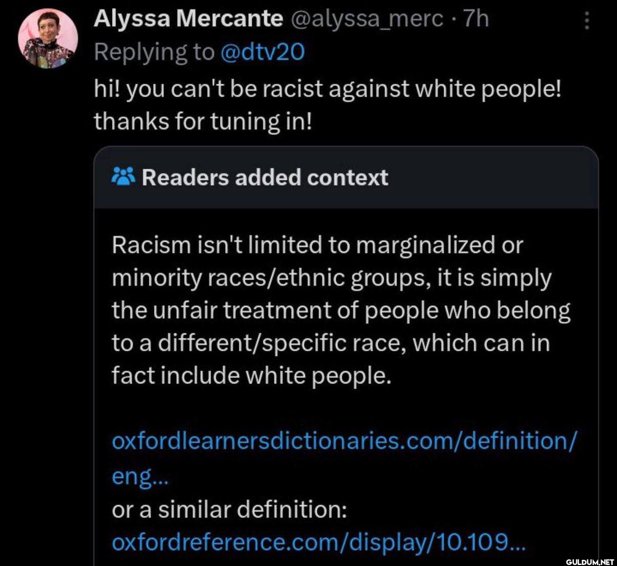Click the 'minority races/ethnic groups' note line
The height and width of the screenshot is (566, 617).
331,278
